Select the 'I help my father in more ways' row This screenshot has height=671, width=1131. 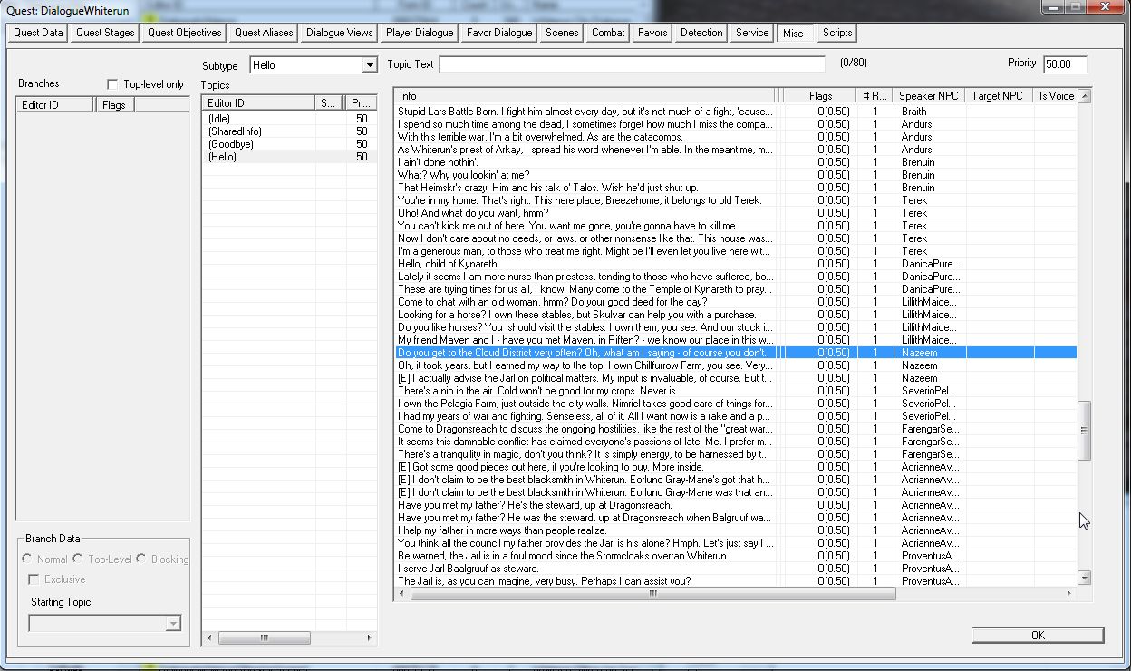736,530
